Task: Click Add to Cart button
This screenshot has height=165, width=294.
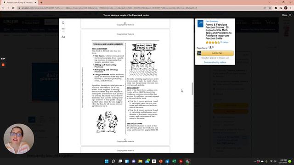Action: [x=215, y=53]
